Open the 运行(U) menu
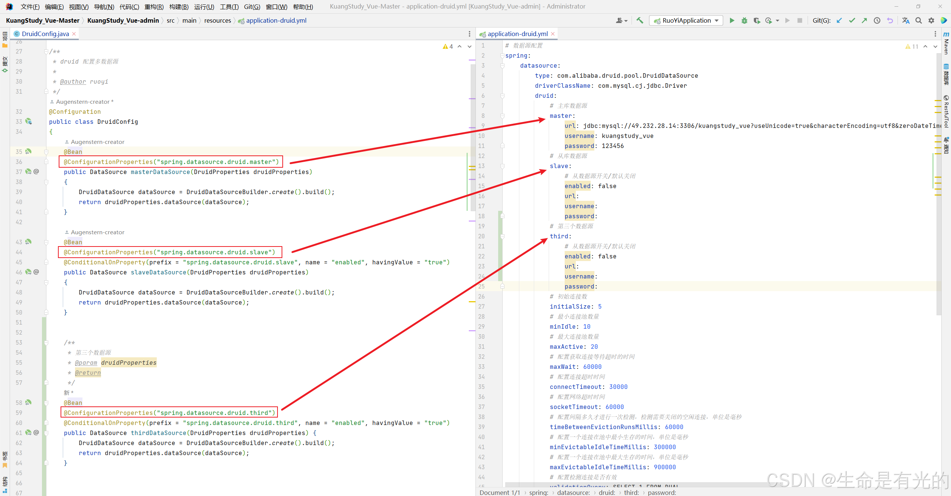Screen dimensions: 951x496 click(x=204, y=7)
